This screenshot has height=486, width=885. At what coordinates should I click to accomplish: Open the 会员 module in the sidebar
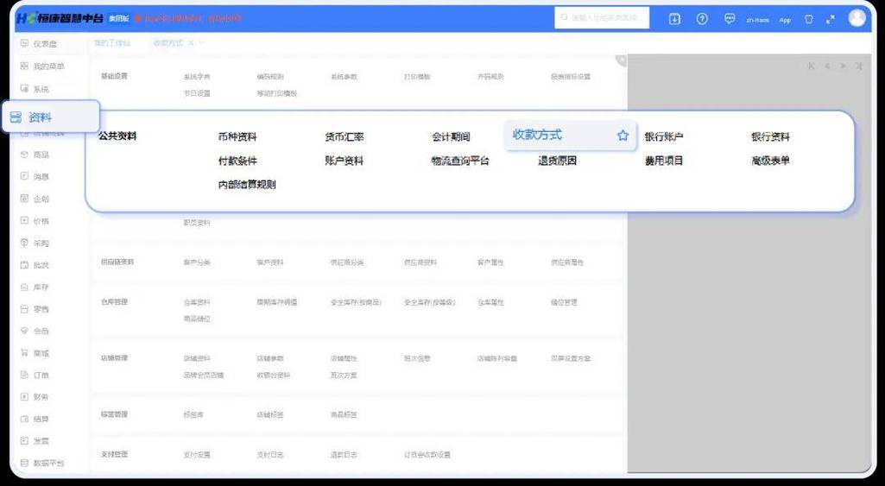(x=35, y=331)
